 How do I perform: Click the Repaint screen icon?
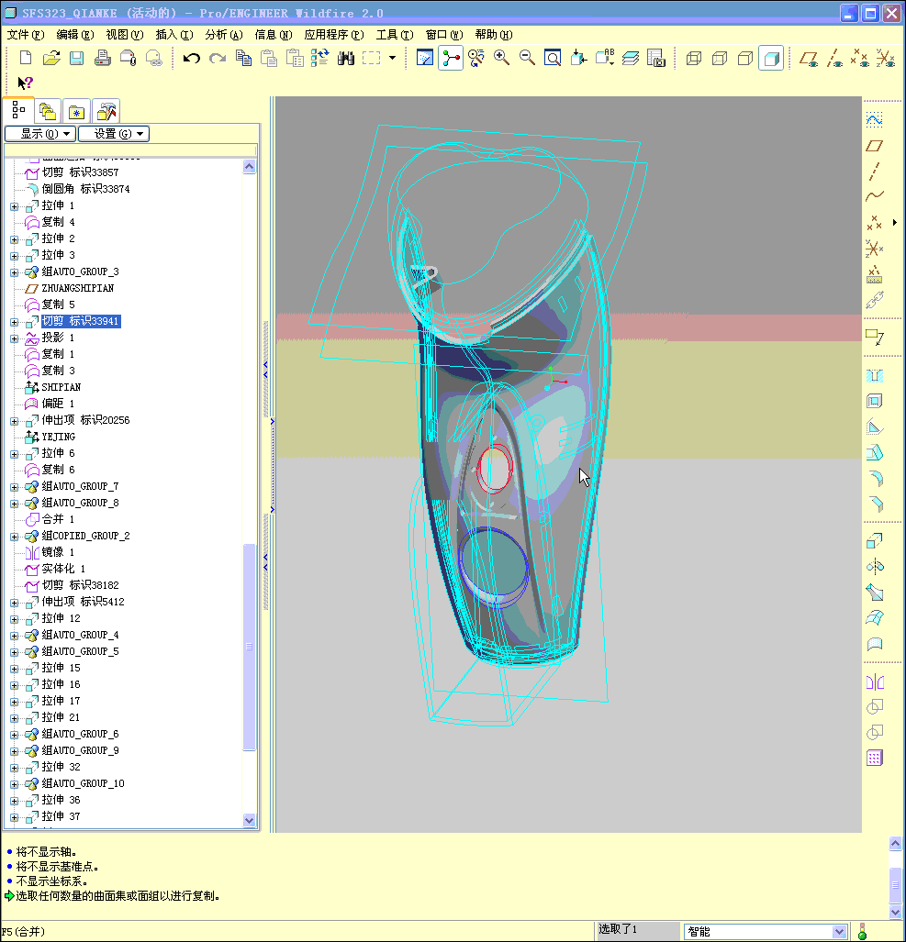(424, 59)
